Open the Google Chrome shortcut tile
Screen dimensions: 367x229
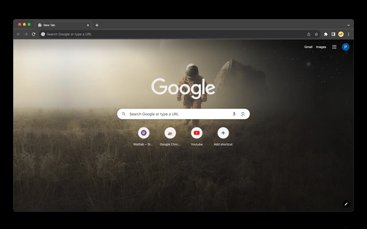click(x=170, y=137)
